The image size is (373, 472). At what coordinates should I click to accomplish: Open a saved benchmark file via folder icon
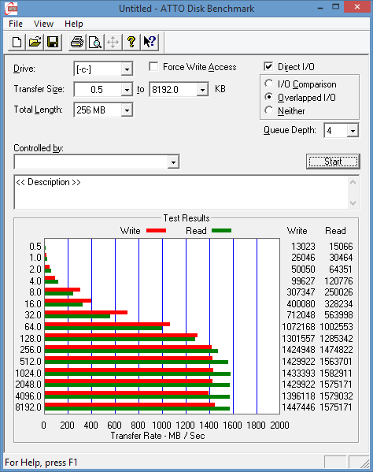35,42
